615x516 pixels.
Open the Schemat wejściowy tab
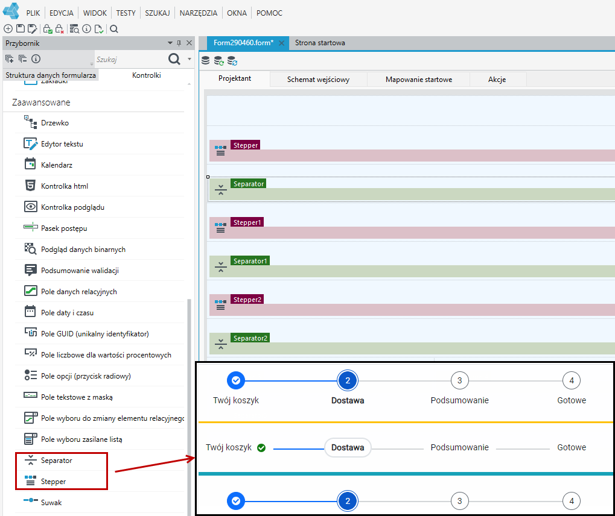point(318,80)
